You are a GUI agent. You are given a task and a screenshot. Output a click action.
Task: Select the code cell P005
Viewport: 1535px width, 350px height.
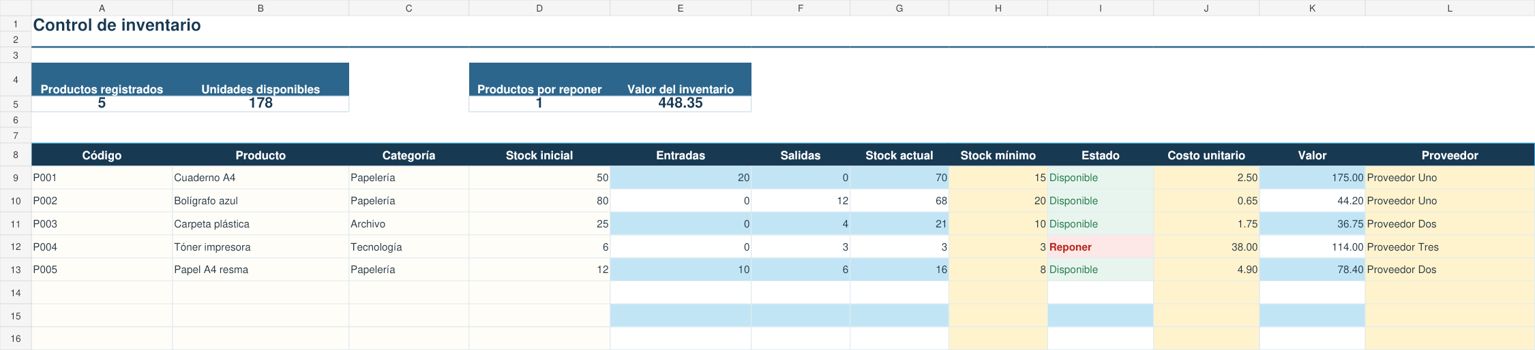(102, 270)
